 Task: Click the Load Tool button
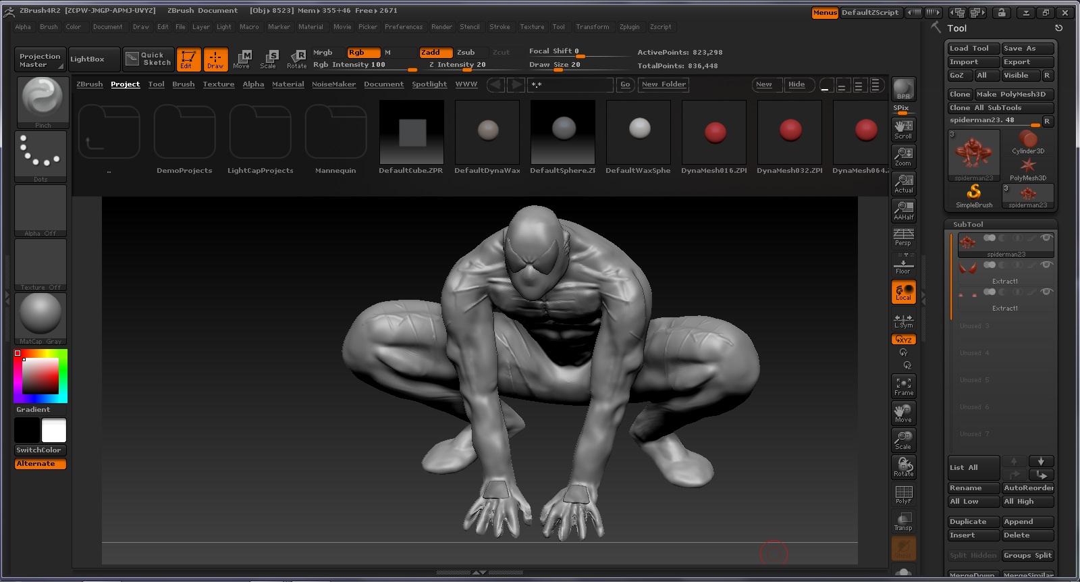click(973, 49)
